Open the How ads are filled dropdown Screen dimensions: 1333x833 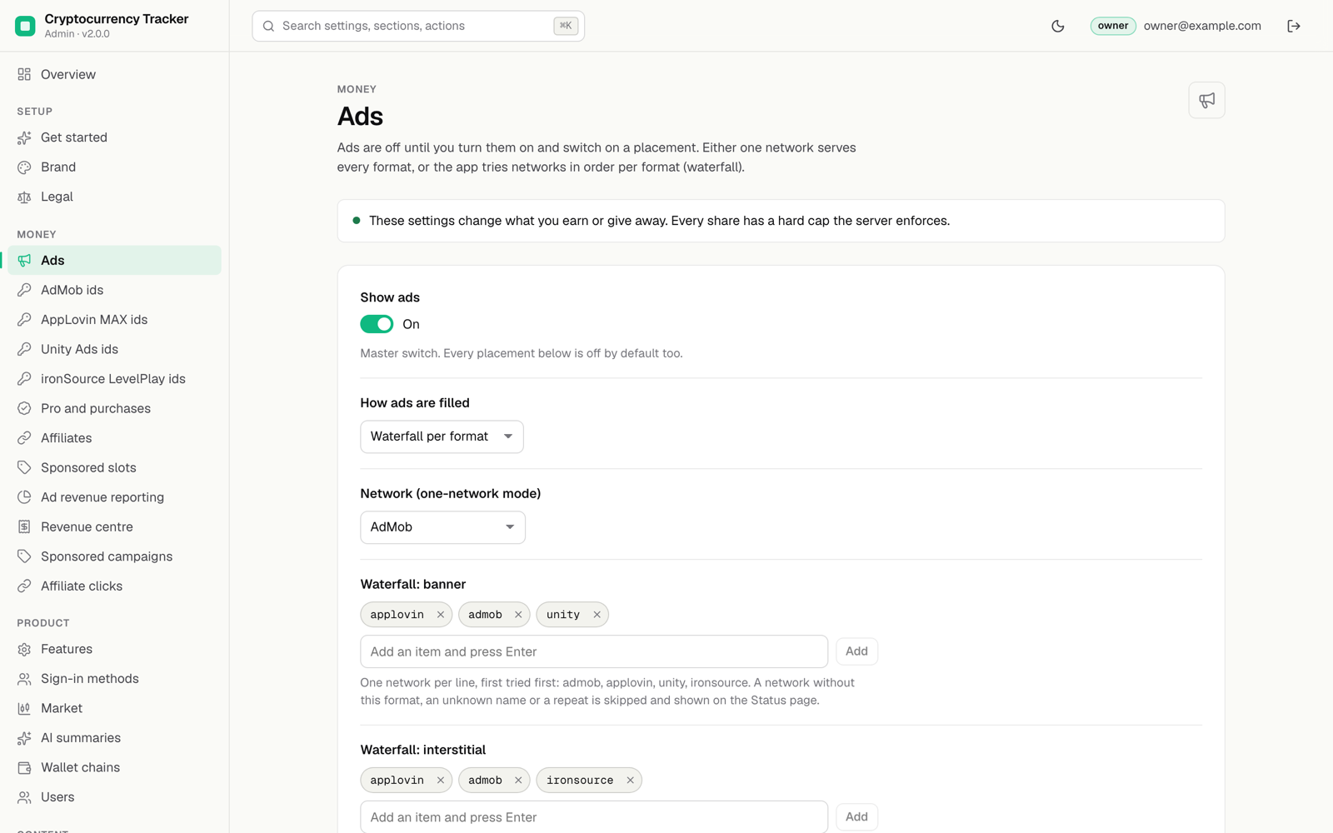coord(442,436)
